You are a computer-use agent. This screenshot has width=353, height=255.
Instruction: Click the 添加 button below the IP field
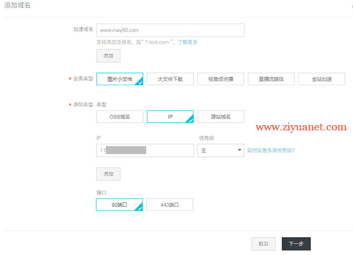pos(108,174)
